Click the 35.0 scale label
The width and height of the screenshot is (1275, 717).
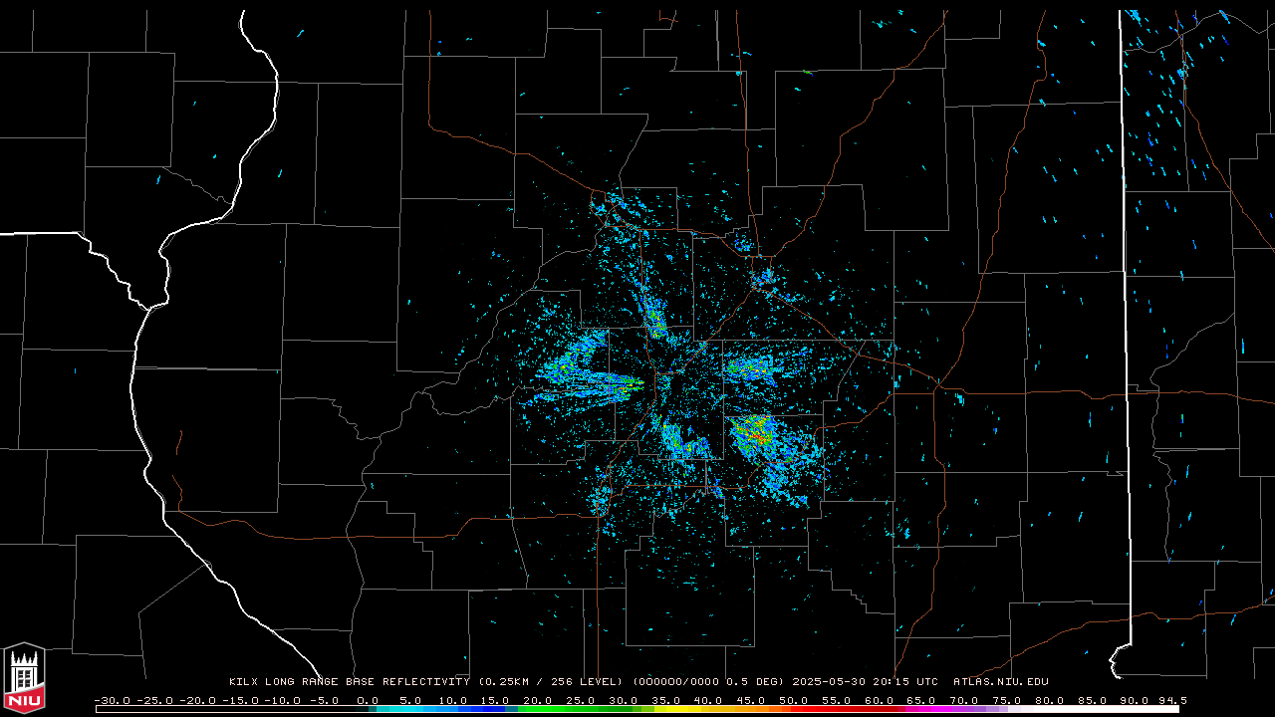(666, 701)
